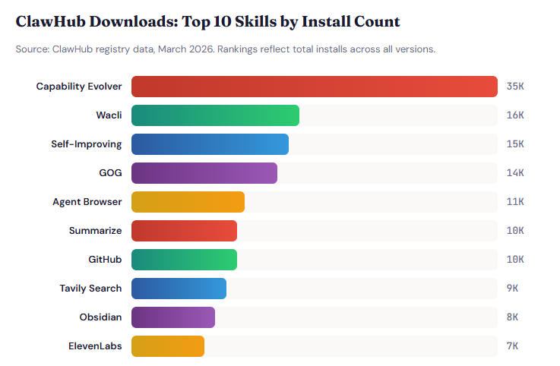
Task: Click the 10K value beside GitHub
Action: pyautogui.click(x=515, y=260)
